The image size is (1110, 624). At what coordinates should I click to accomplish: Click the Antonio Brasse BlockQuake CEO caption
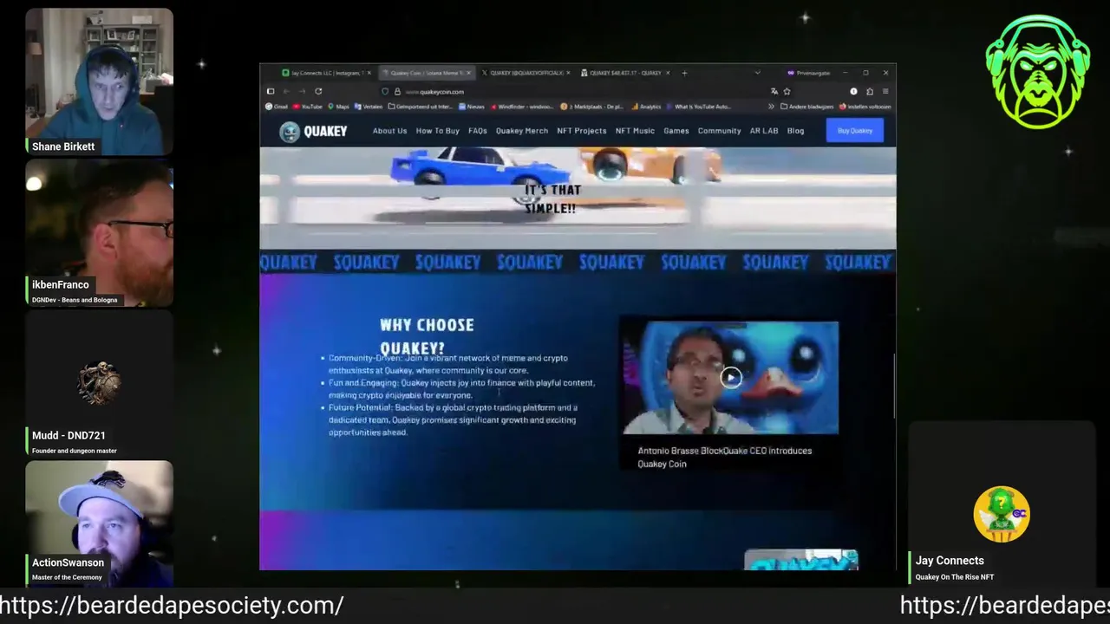(x=724, y=457)
